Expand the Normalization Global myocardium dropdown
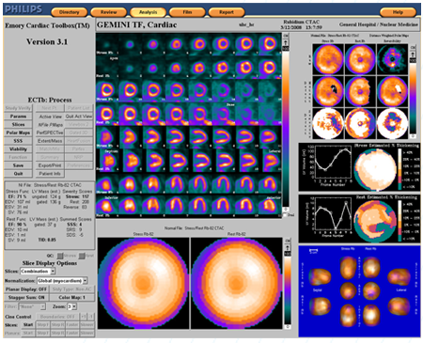Viewport: 423px width, 343px height. point(62,281)
